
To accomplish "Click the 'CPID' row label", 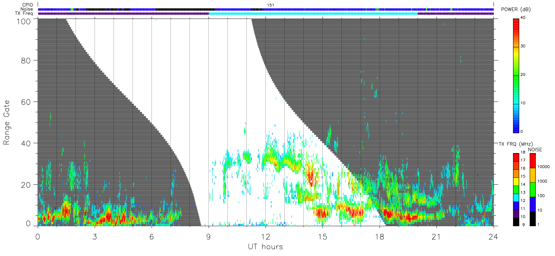I will click(x=28, y=5).
